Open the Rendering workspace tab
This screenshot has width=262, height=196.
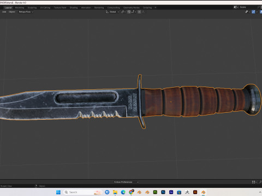pos(99,8)
